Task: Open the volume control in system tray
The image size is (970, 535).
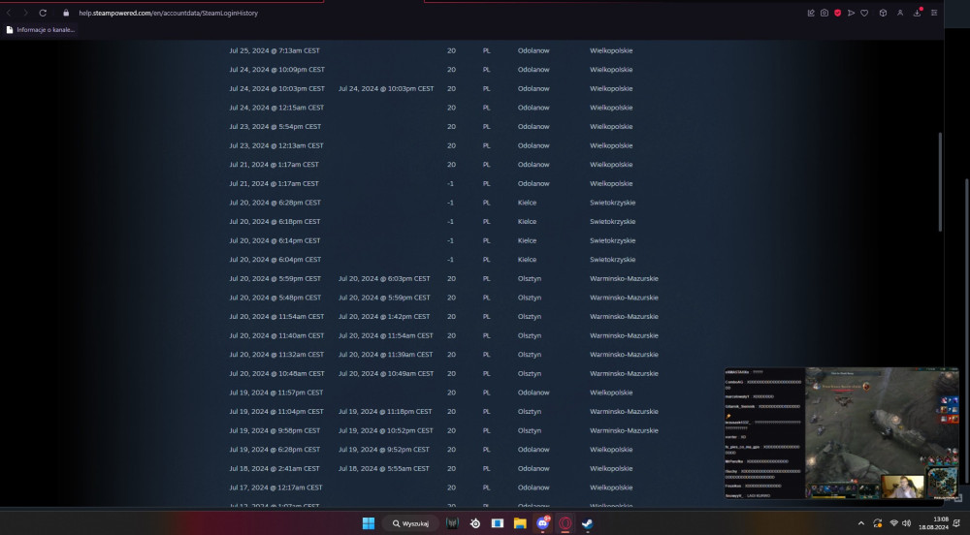Action: click(906, 523)
